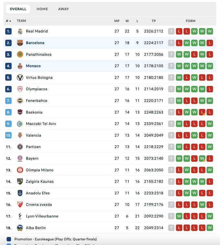Click the Panathinaikos green clover logo

point(20,54)
